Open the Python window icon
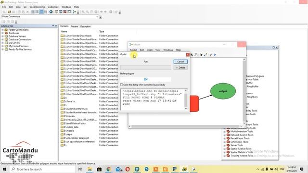Viewport: 308px width, 173px height. pos(69,12)
